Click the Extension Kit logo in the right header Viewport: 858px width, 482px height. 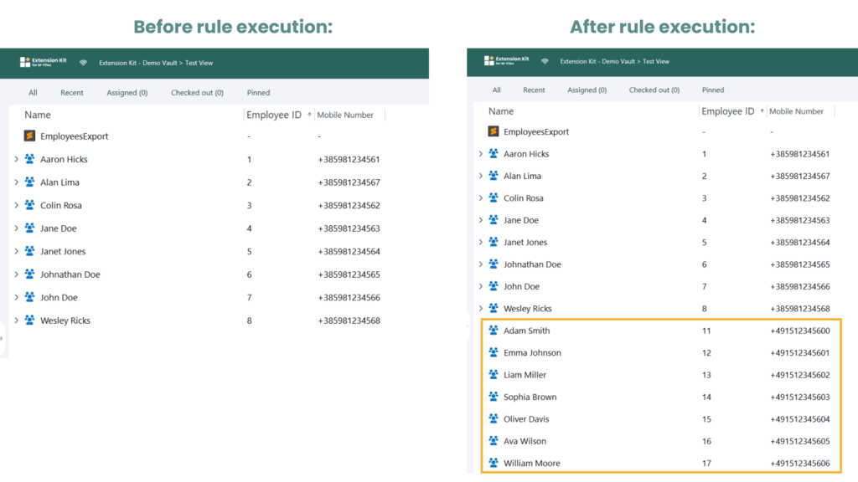507,60
